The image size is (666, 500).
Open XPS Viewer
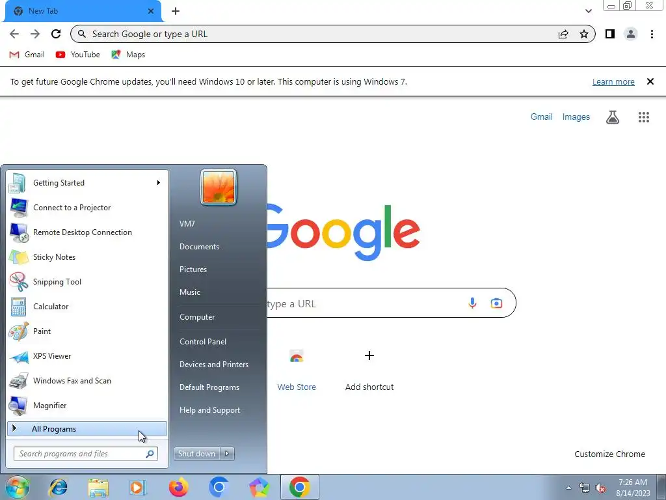pos(87,356)
